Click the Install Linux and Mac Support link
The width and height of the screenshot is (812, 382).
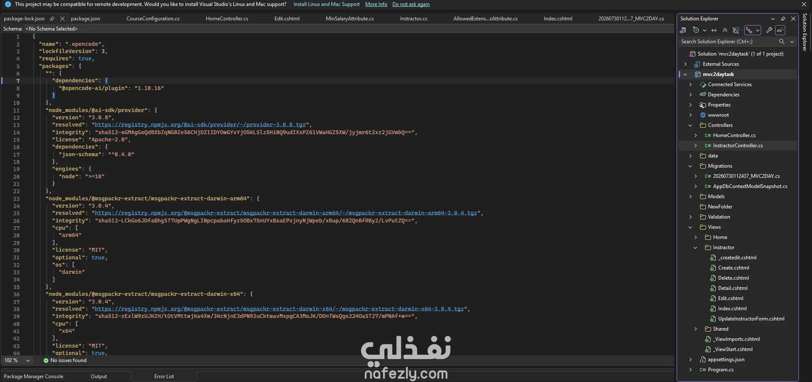(x=327, y=4)
